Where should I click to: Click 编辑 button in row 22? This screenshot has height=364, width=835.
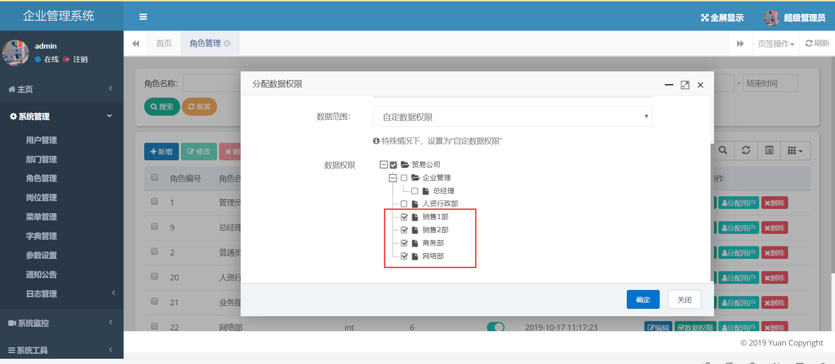pyautogui.click(x=658, y=327)
